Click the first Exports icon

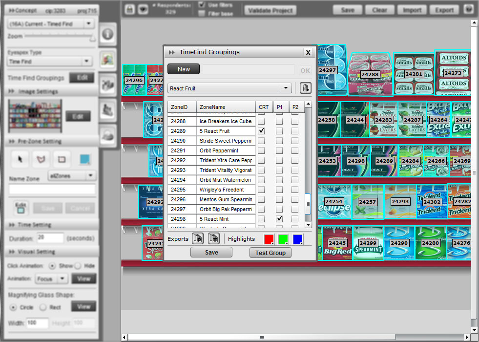[x=198, y=239]
